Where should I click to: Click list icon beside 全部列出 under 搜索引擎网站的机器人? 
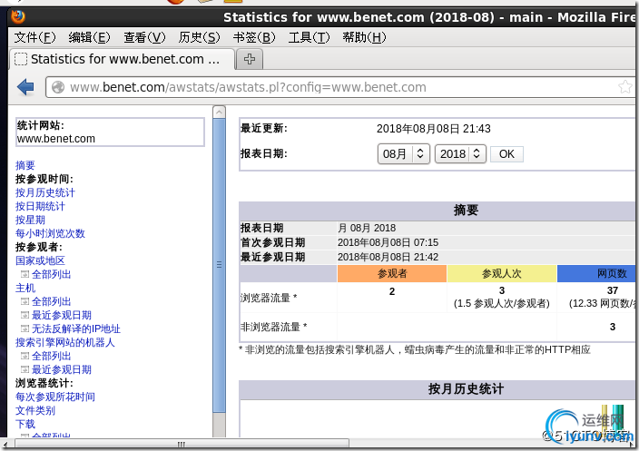(25, 356)
